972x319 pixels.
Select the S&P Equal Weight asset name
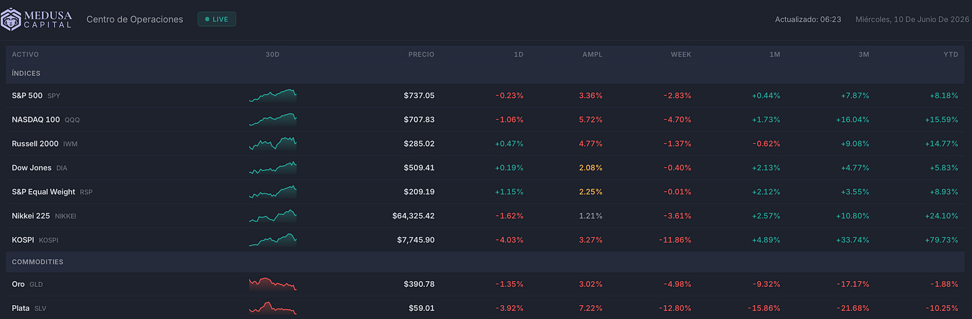(x=43, y=192)
